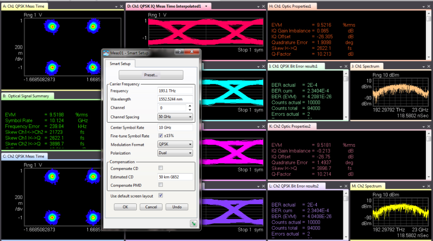The height and width of the screenshot is (241, 433).
Task: Select the L: Ch2 QPSK Bit Error results2 tab
Action: click(297, 186)
